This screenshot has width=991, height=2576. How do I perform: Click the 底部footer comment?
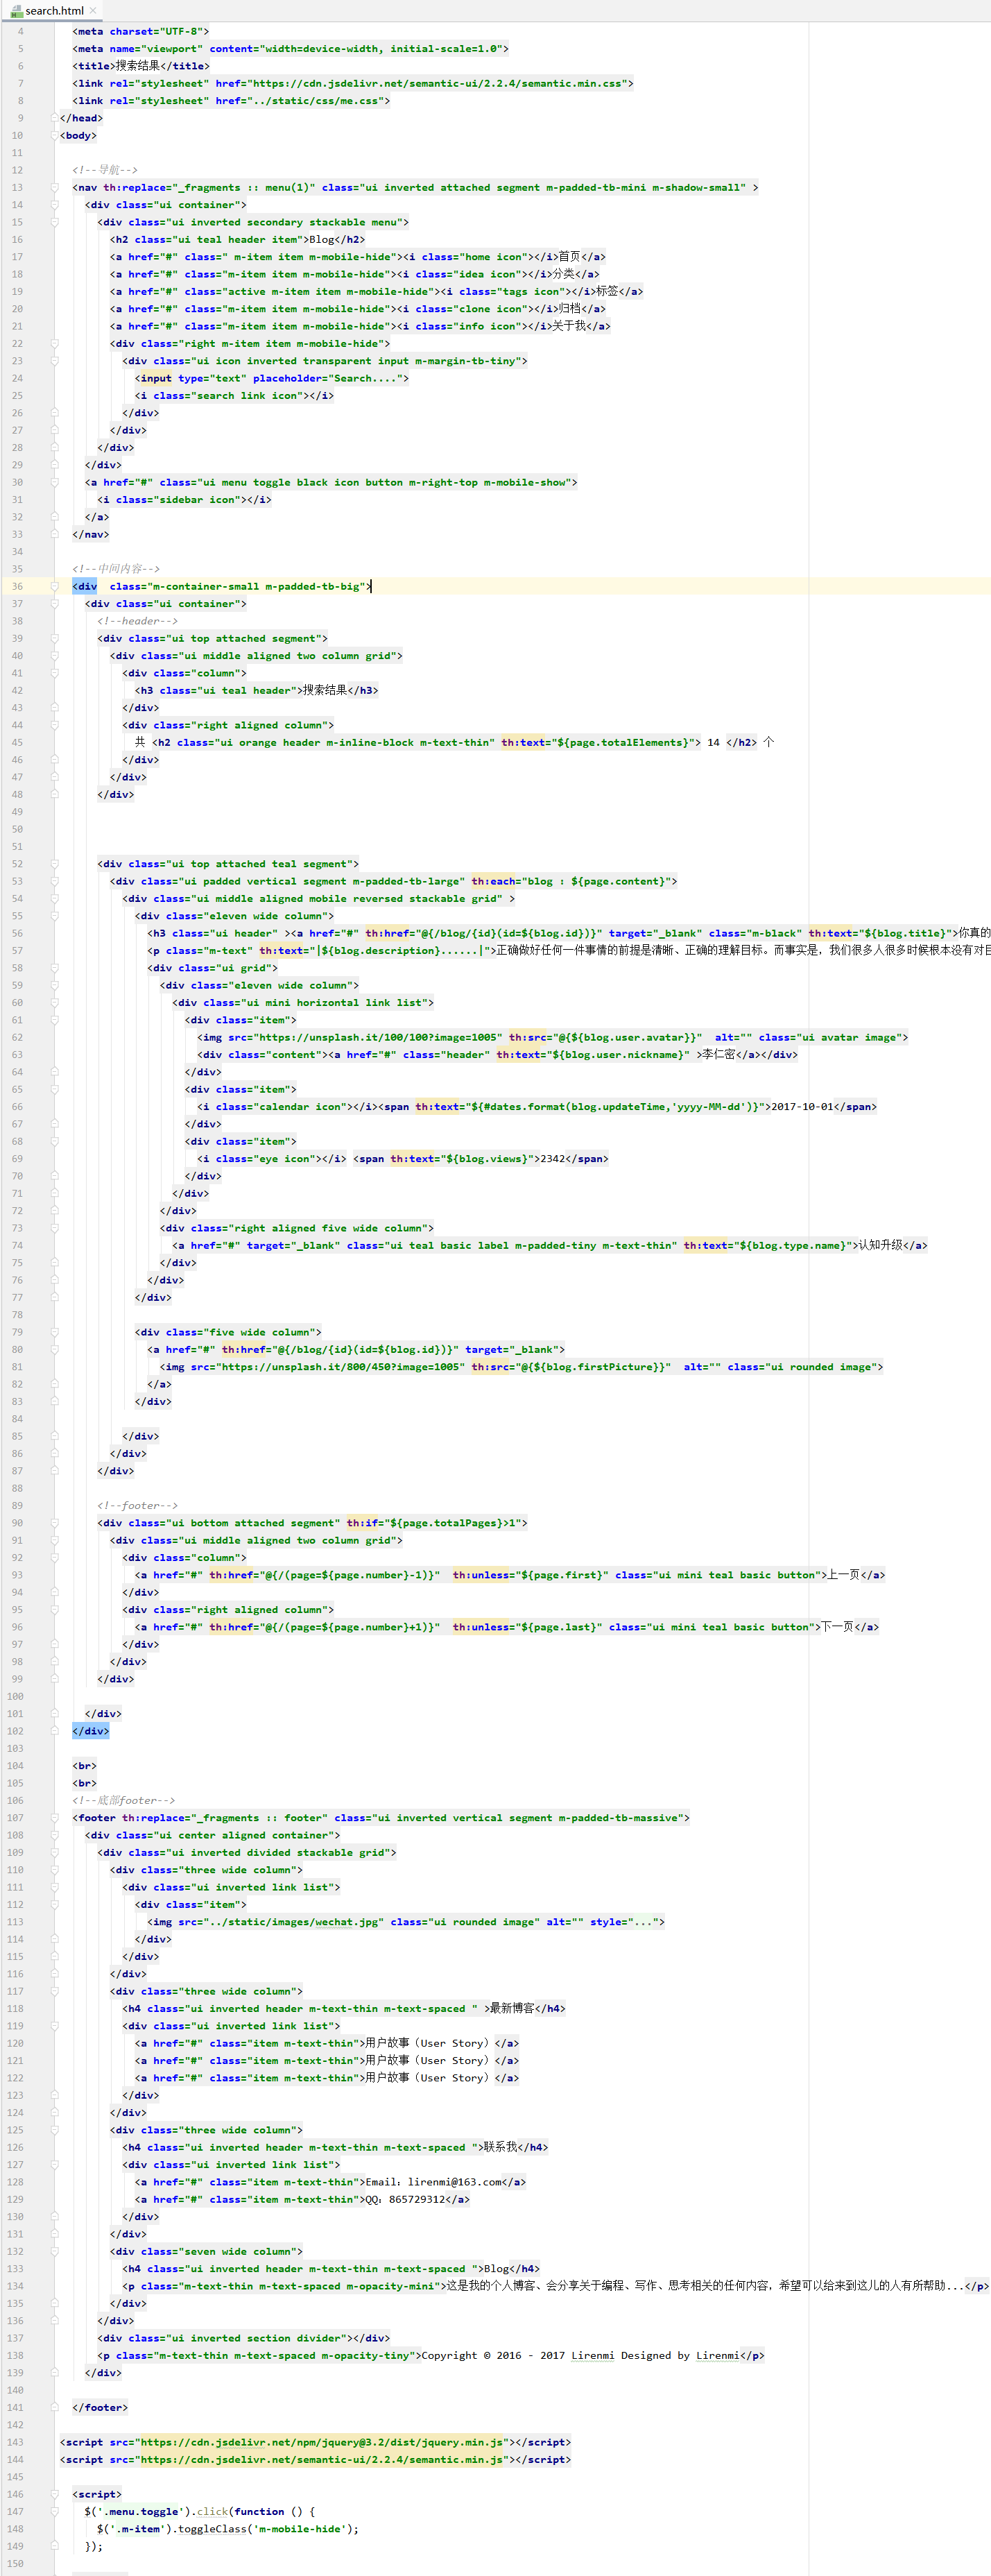coord(123,1800)
